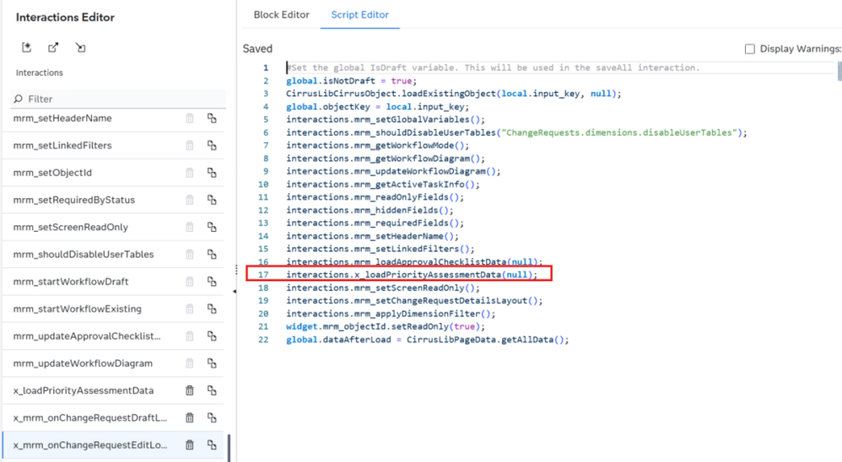842x462 pixels.
Task: Delete the x_mrm_onChangeRequestEditLo interaction
Action: 190,445
